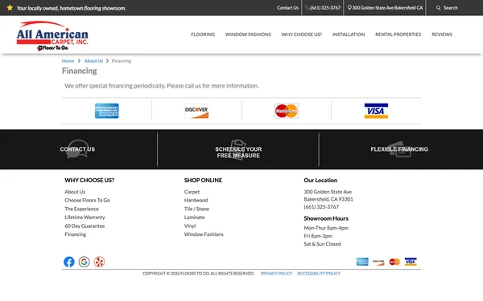Open the Flooring menu

[x=203, y=35]
